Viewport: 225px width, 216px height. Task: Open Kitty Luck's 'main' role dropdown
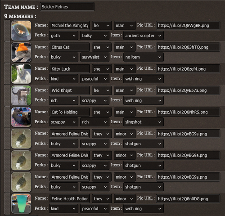(125, 69)
